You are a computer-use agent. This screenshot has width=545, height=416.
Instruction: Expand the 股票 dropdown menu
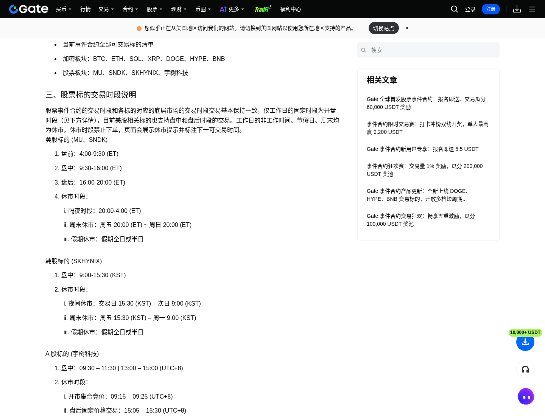[x=154, y=9]
